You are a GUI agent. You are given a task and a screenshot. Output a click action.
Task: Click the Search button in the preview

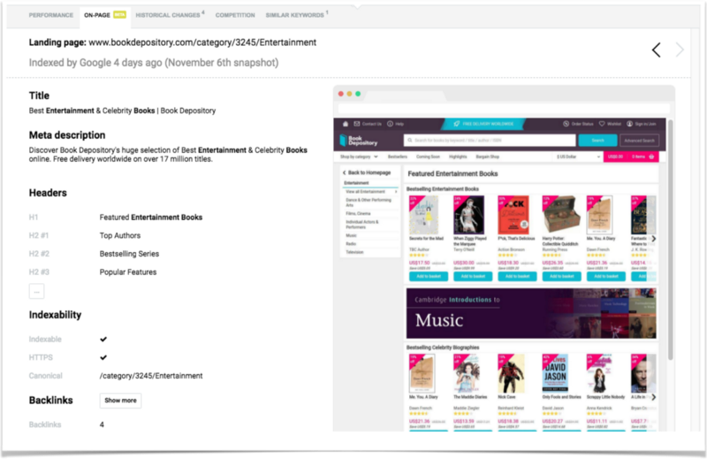(x=597, y=141)
